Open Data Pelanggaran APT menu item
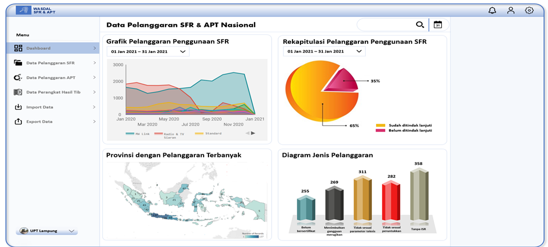This screenshot has height=247, width=548. pyautogui.click(x=53, y=78)
